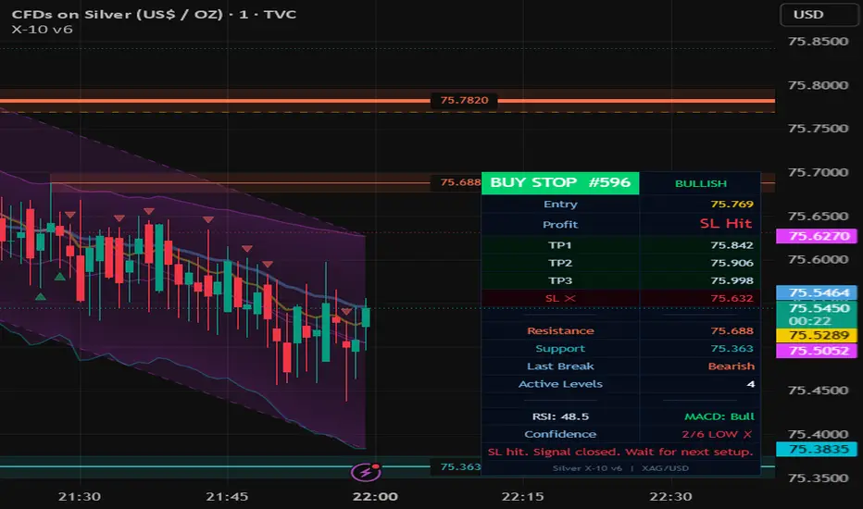Click the TP3 value 75.998
863x509 pixels.
[x=732, y=280]
